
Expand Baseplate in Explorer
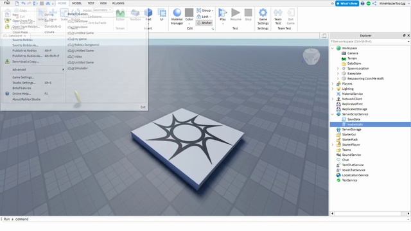coord(338,74)
